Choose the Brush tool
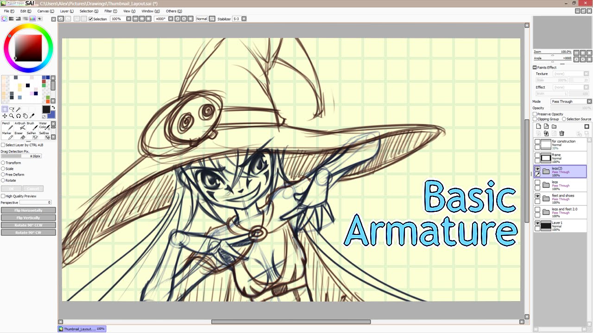 32,125
